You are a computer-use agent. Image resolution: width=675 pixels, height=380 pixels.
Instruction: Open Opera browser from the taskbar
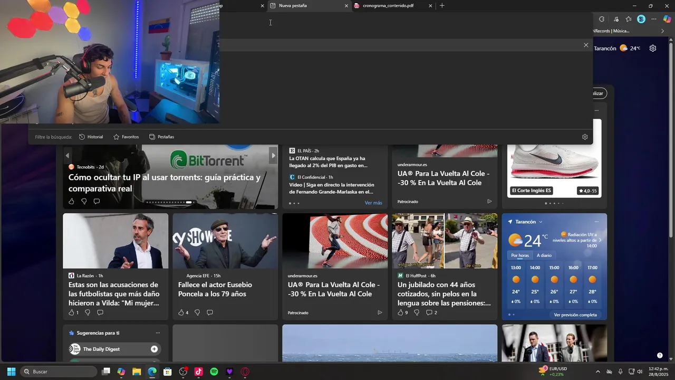click(245, 372)
